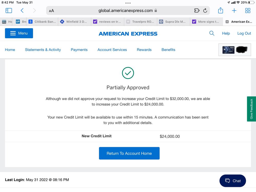The width and height of the screenshot is (256, 192).
Task: Open the Chat support button
Action: 233,181
